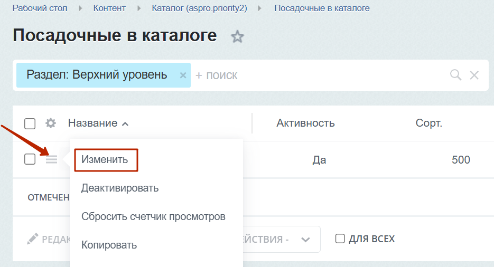Screen dimensions: 494x267
Task: Add page to favorites with star icon
Action: point(238,36)
